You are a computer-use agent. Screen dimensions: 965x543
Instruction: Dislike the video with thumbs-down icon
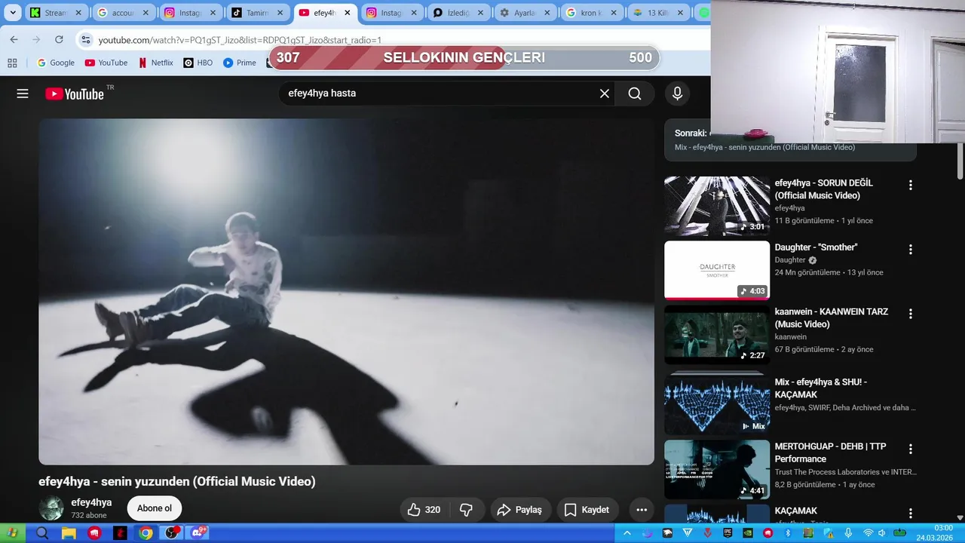(x=466, y=510)
